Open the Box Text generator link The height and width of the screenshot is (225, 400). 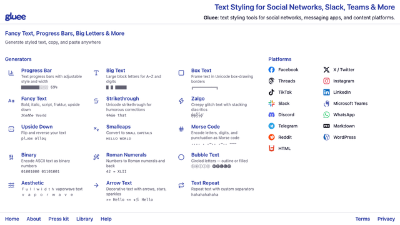(x=201, y=71)
